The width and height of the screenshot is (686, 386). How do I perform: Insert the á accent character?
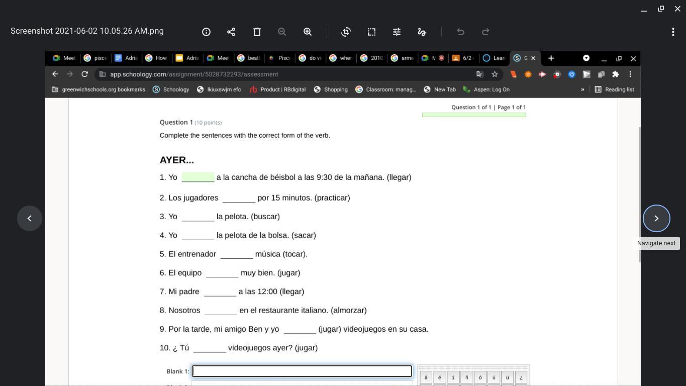[x=426, y=377]
